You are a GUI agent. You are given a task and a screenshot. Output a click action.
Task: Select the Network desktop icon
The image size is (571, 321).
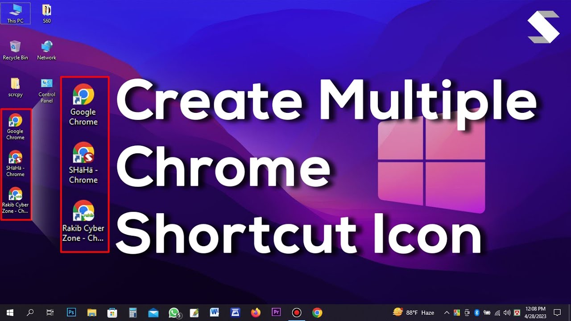click(x=46, y=50)
